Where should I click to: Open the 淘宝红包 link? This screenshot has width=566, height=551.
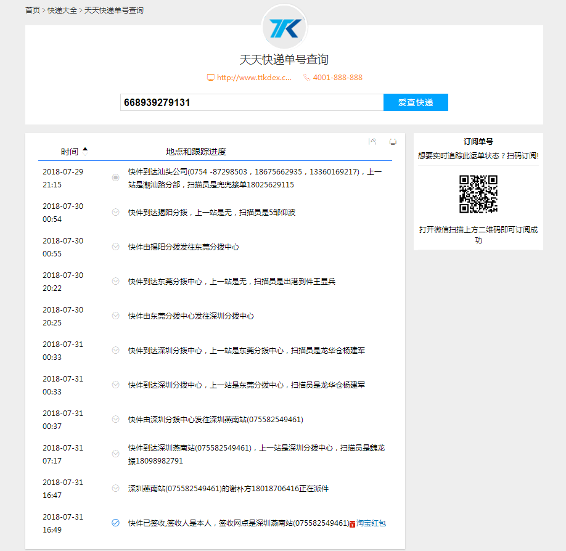click(371, 523)
